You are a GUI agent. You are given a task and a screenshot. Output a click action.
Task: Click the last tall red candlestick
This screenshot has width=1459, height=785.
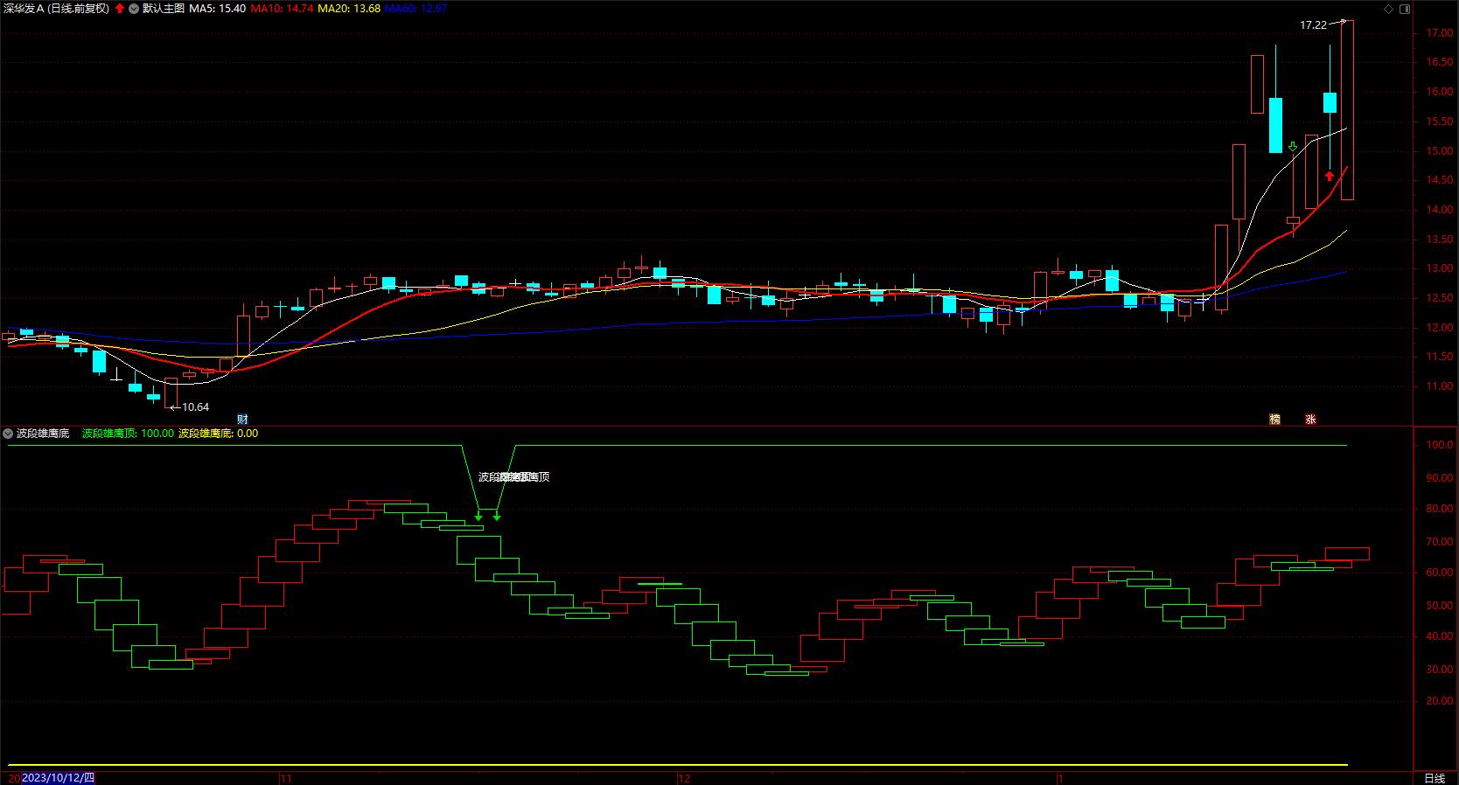[x=1348, y=110]
